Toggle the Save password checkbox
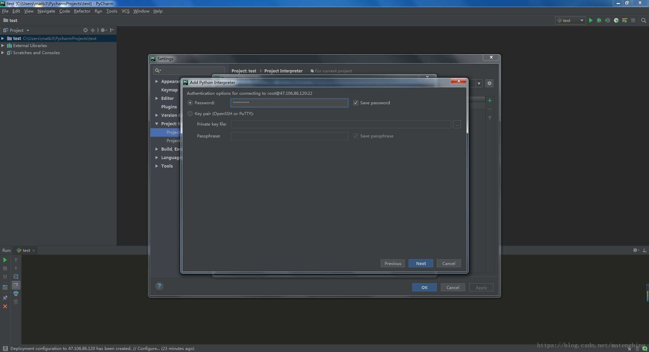Screen dimensions: 649x352 tap(356, 103)
